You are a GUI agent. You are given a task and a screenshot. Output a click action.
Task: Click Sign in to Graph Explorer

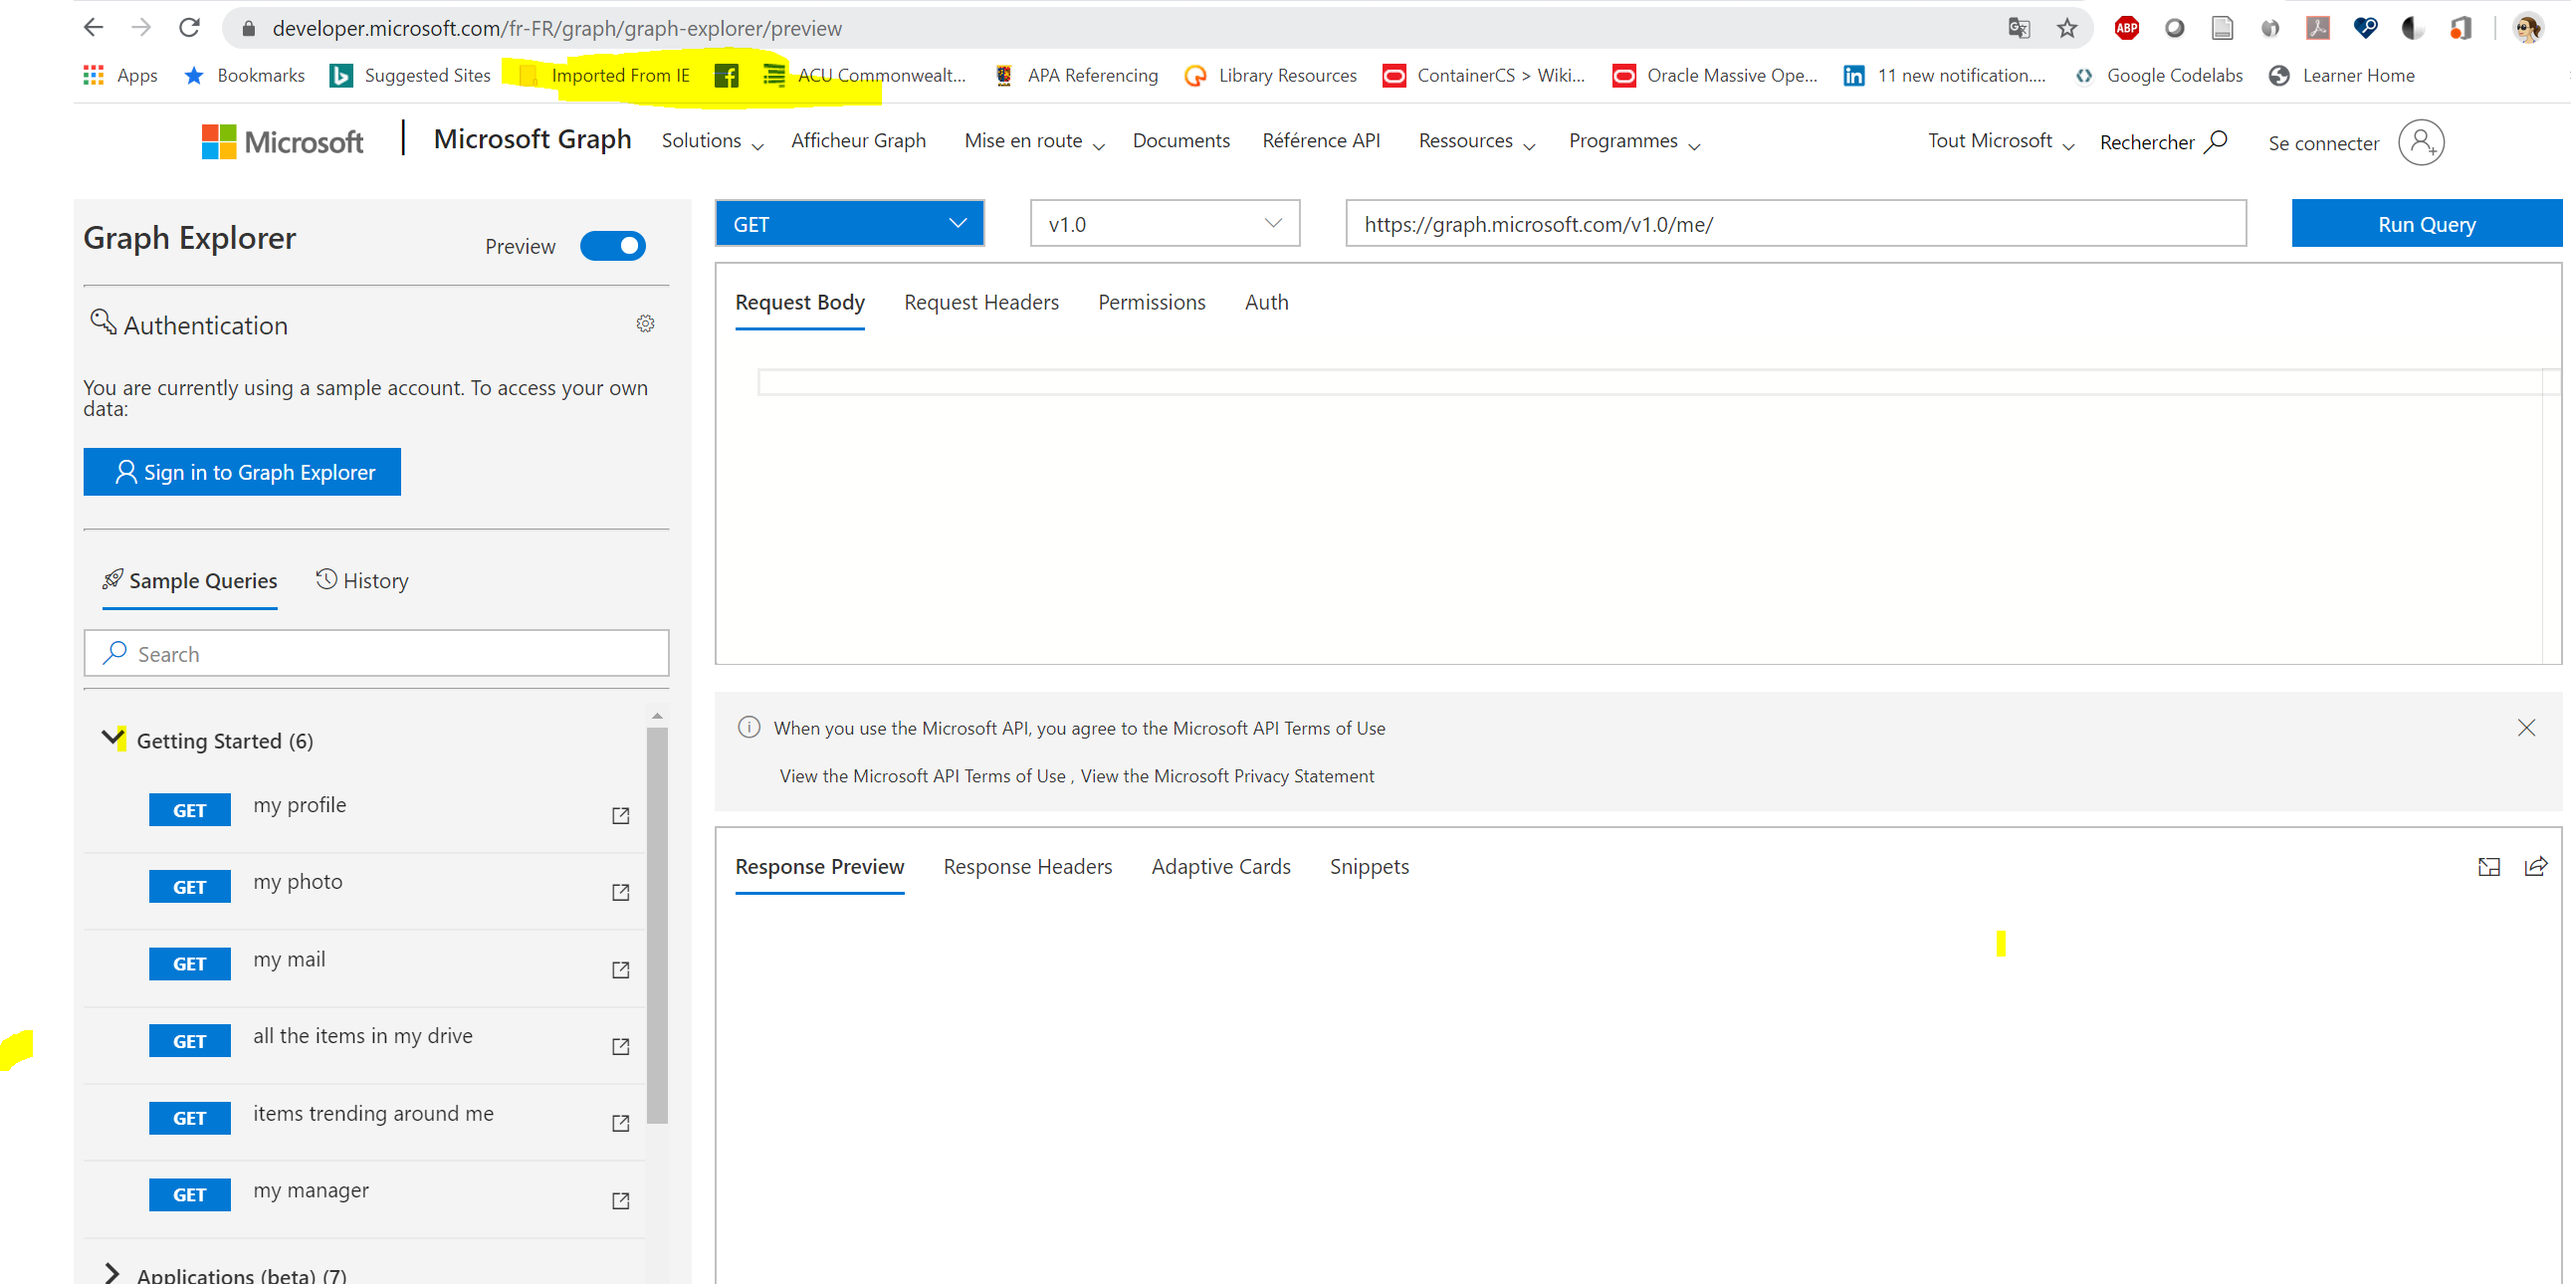[x=242, y=471]
